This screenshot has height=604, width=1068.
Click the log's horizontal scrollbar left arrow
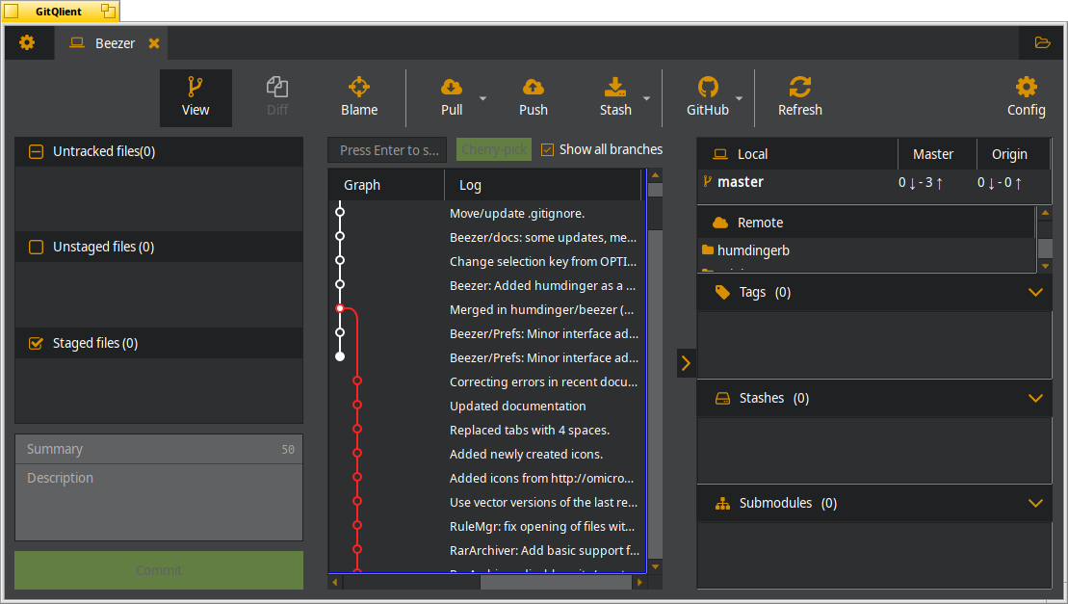coord(334,582)
